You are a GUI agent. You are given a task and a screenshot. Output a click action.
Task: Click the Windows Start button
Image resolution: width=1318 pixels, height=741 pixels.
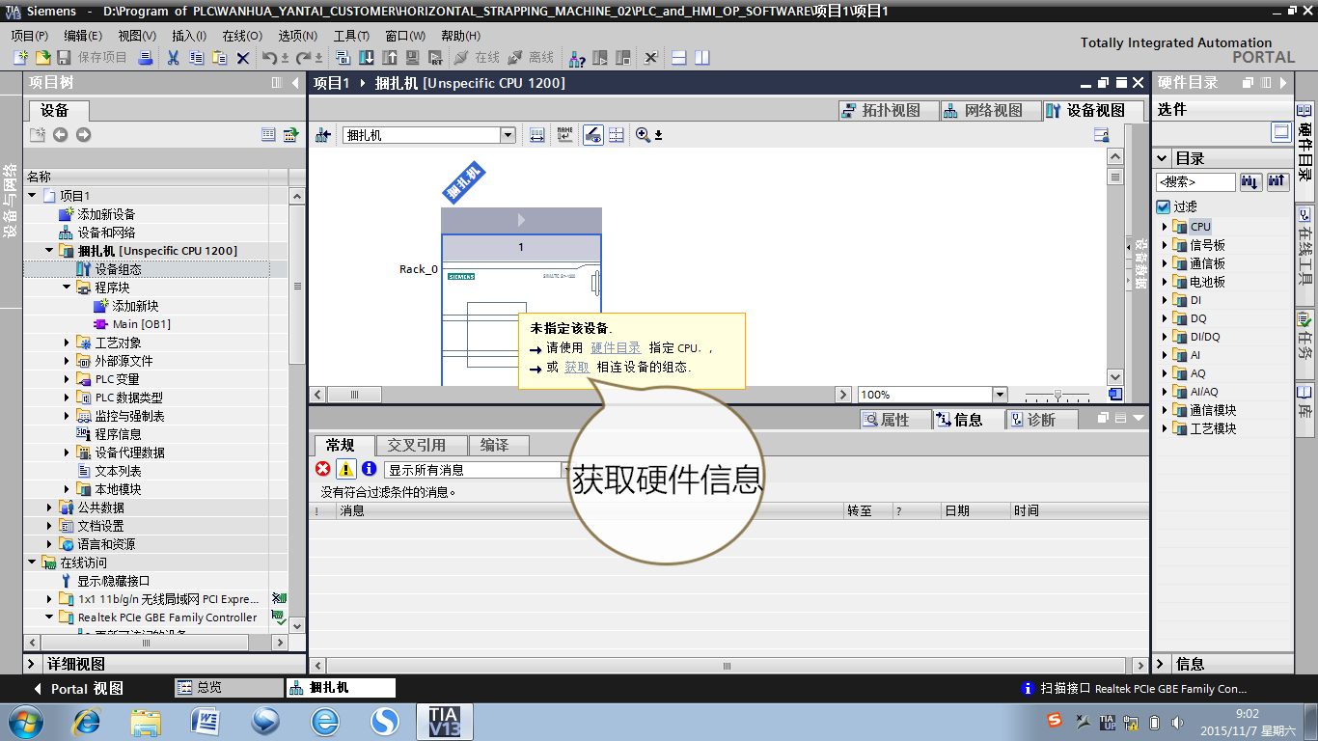point(25,722)
